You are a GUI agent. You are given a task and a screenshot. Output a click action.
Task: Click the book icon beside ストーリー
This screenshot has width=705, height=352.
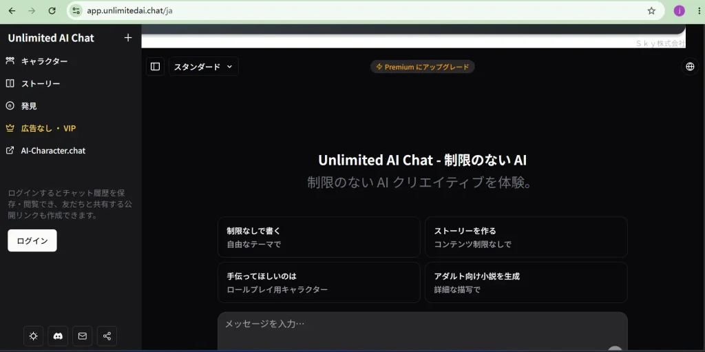pyautogui.click(x=10, y=83)
